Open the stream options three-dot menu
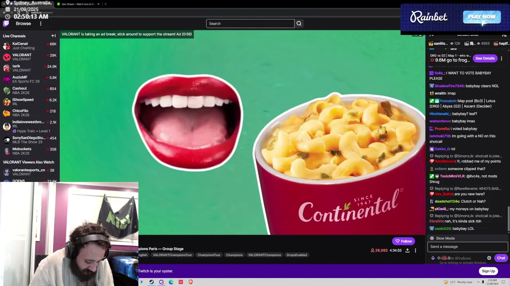The height and width of the screenshot is (286, 510). (x=415, y=251)
